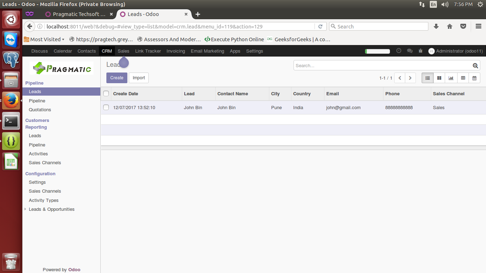Close the Leads - Odoo tab

click(186, 14)
